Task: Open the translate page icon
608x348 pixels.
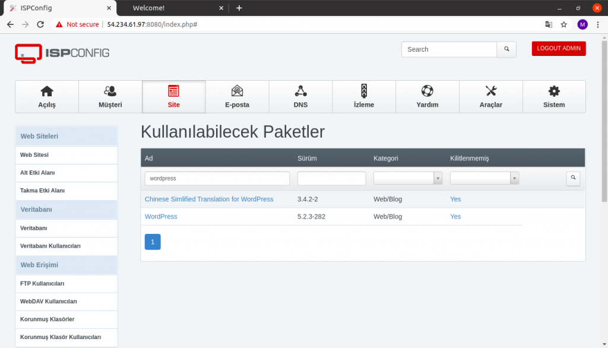Action: [x=549, y=24]
